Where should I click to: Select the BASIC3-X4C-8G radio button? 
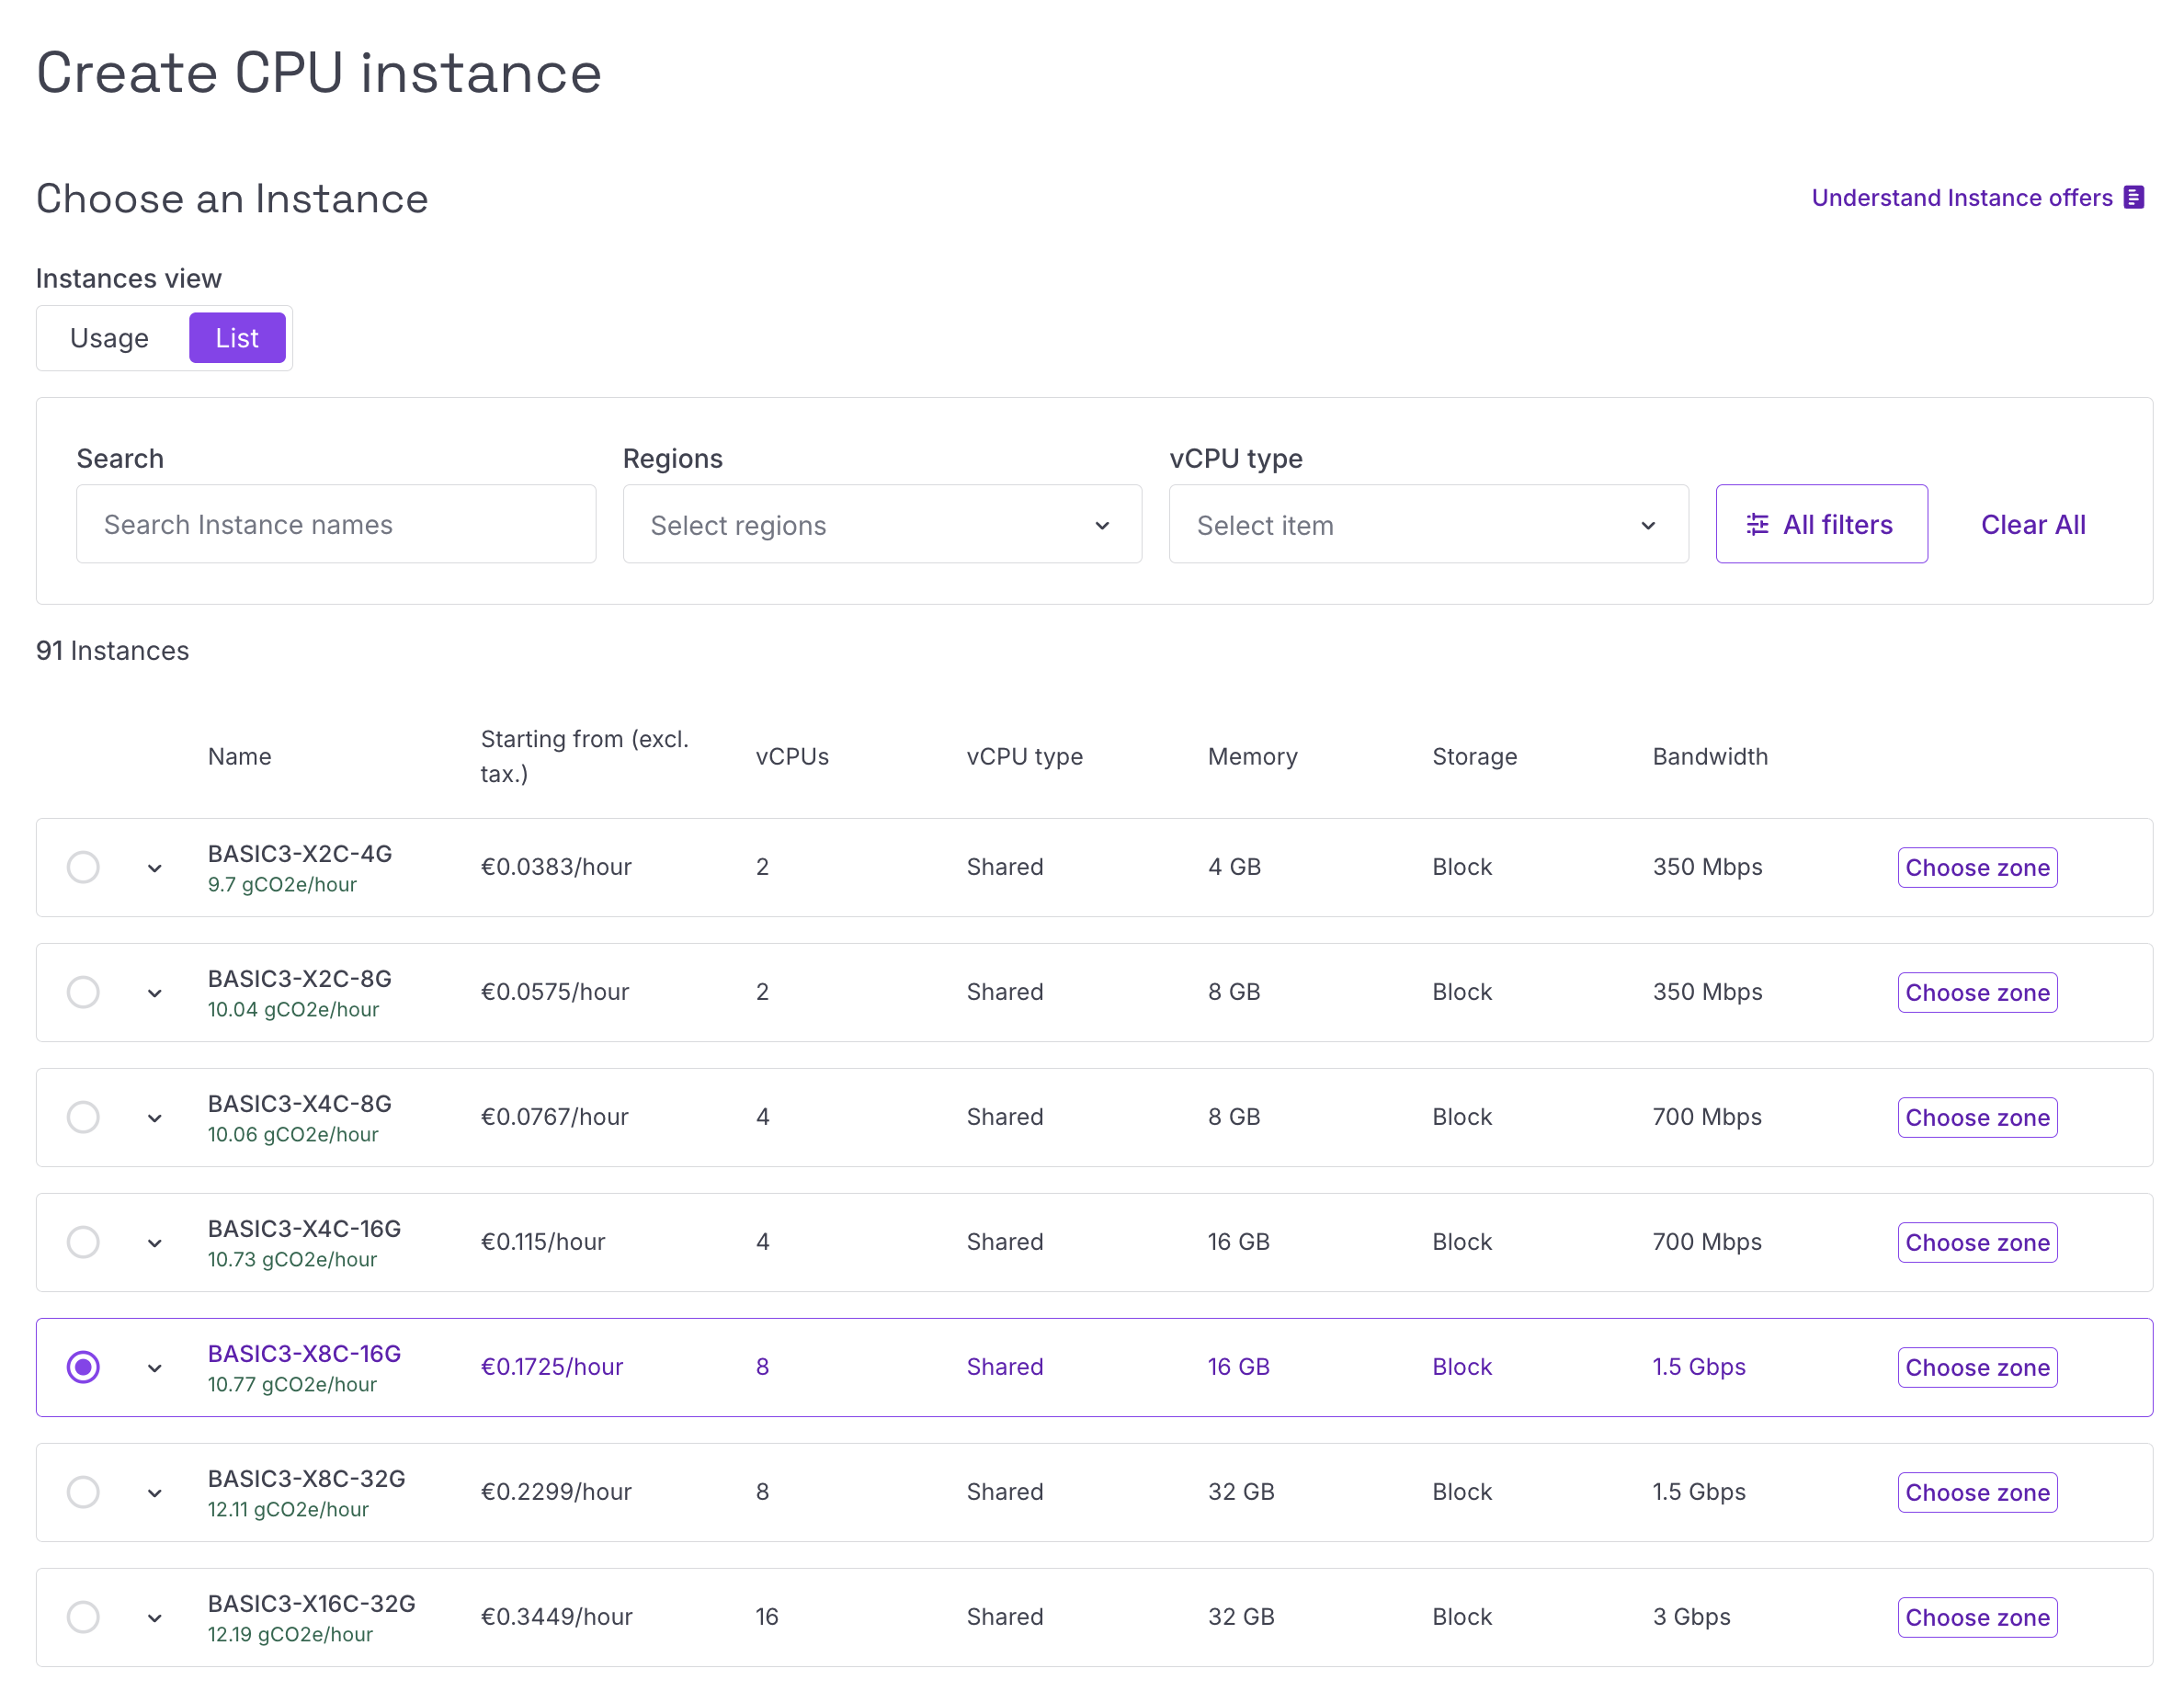point(83,1117)
